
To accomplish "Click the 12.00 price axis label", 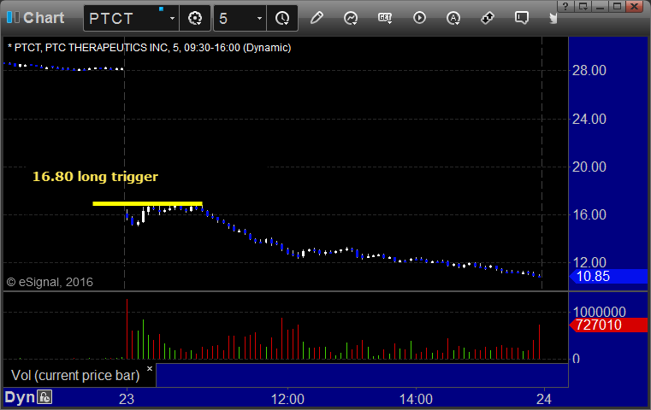I will click(589, 262).
